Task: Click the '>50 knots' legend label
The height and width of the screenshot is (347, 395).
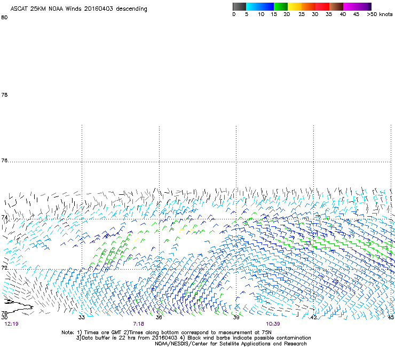Action: click(380, 14)
